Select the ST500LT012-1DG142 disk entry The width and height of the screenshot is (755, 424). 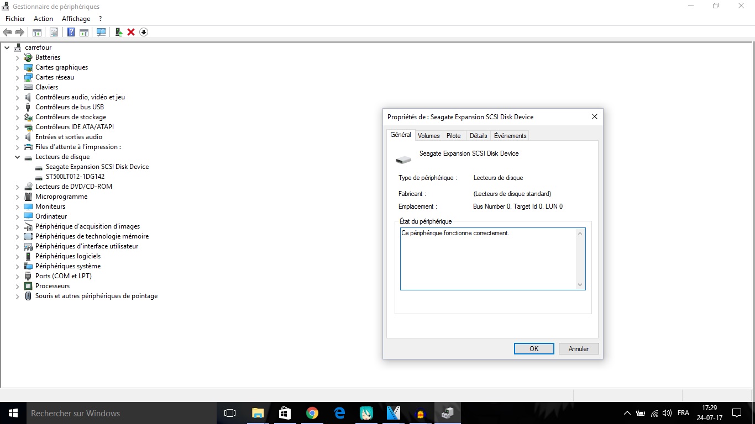(75, 177)
